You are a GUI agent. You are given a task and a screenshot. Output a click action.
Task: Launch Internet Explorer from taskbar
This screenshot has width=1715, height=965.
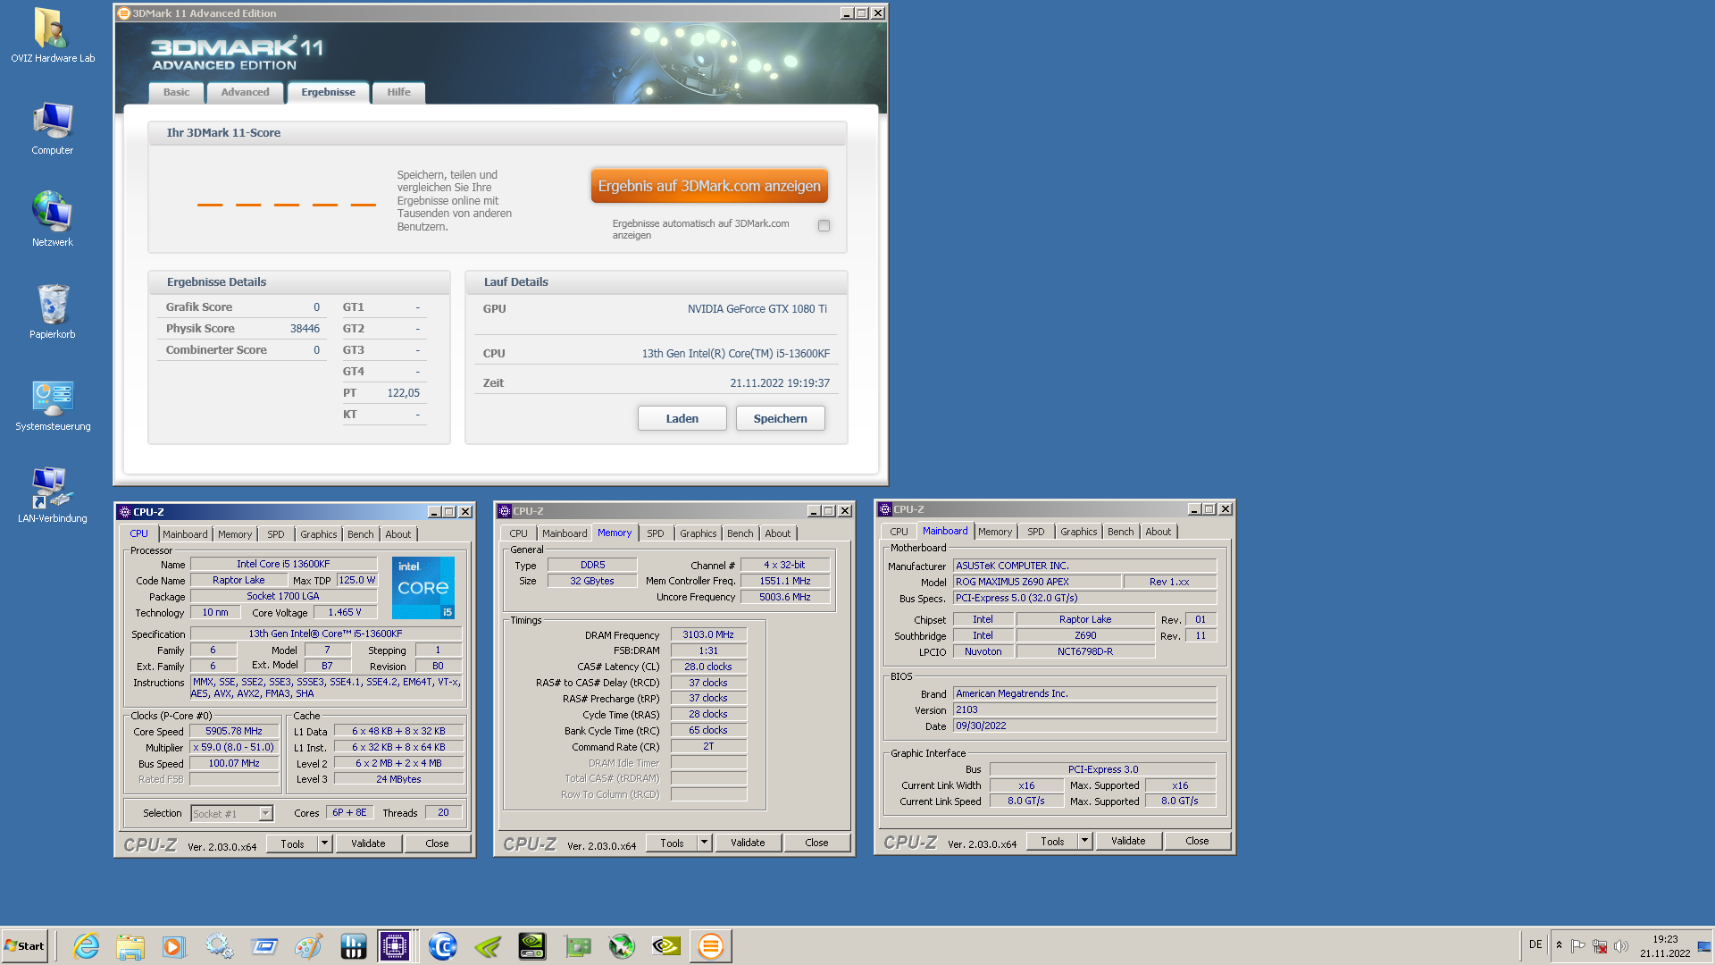coord(86,946)
